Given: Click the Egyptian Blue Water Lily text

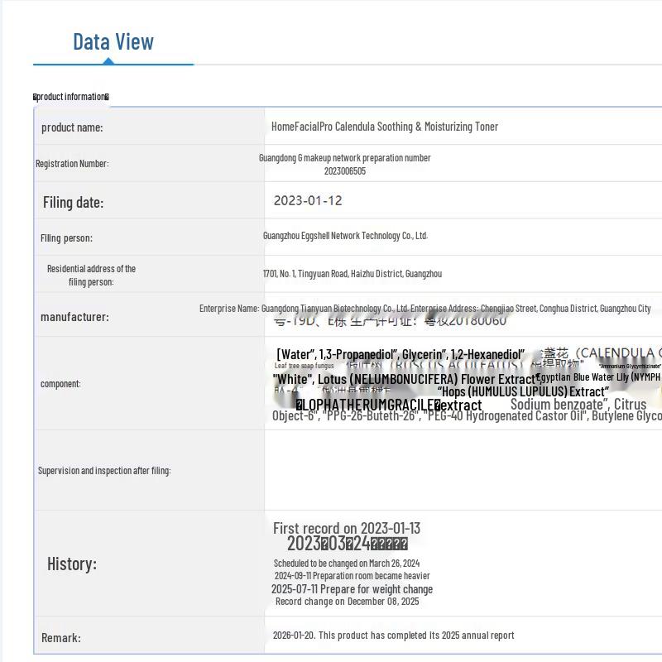Looking at the screenshot, I should (598, 377).
